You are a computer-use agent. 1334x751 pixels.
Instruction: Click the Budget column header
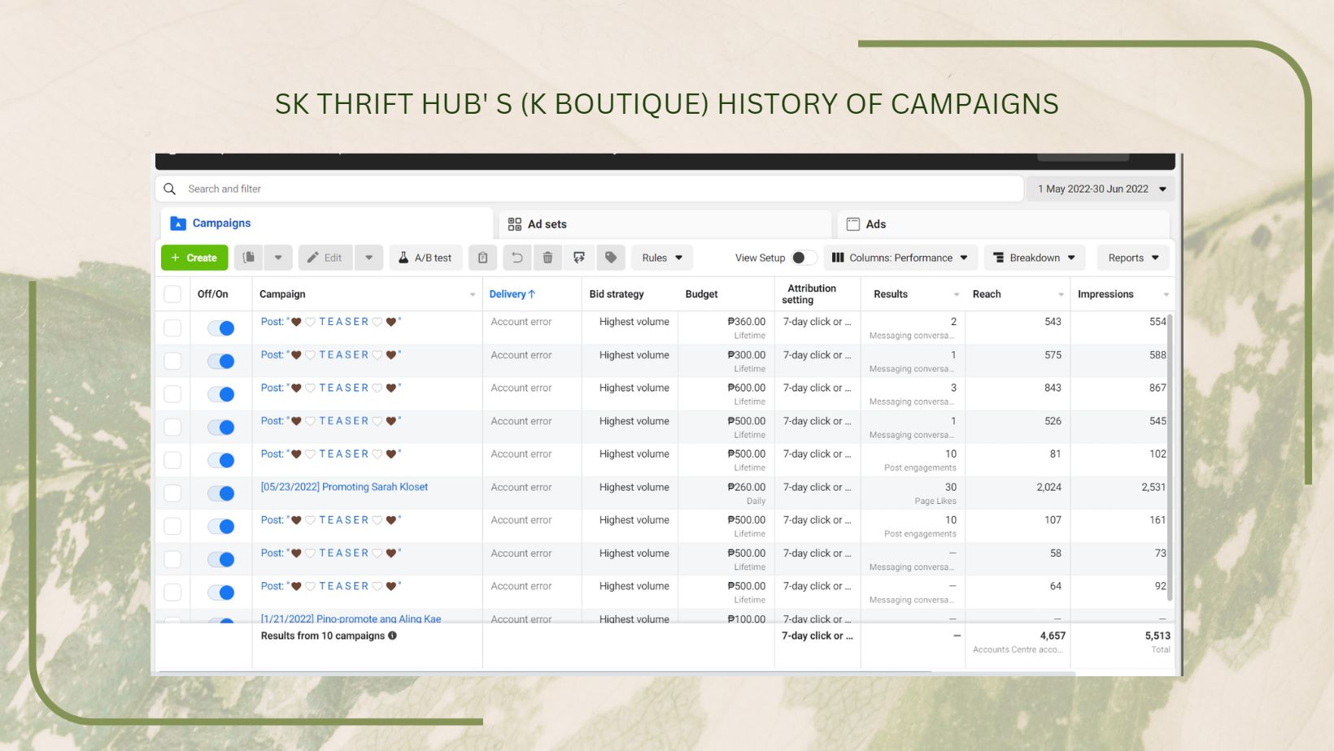701,294
